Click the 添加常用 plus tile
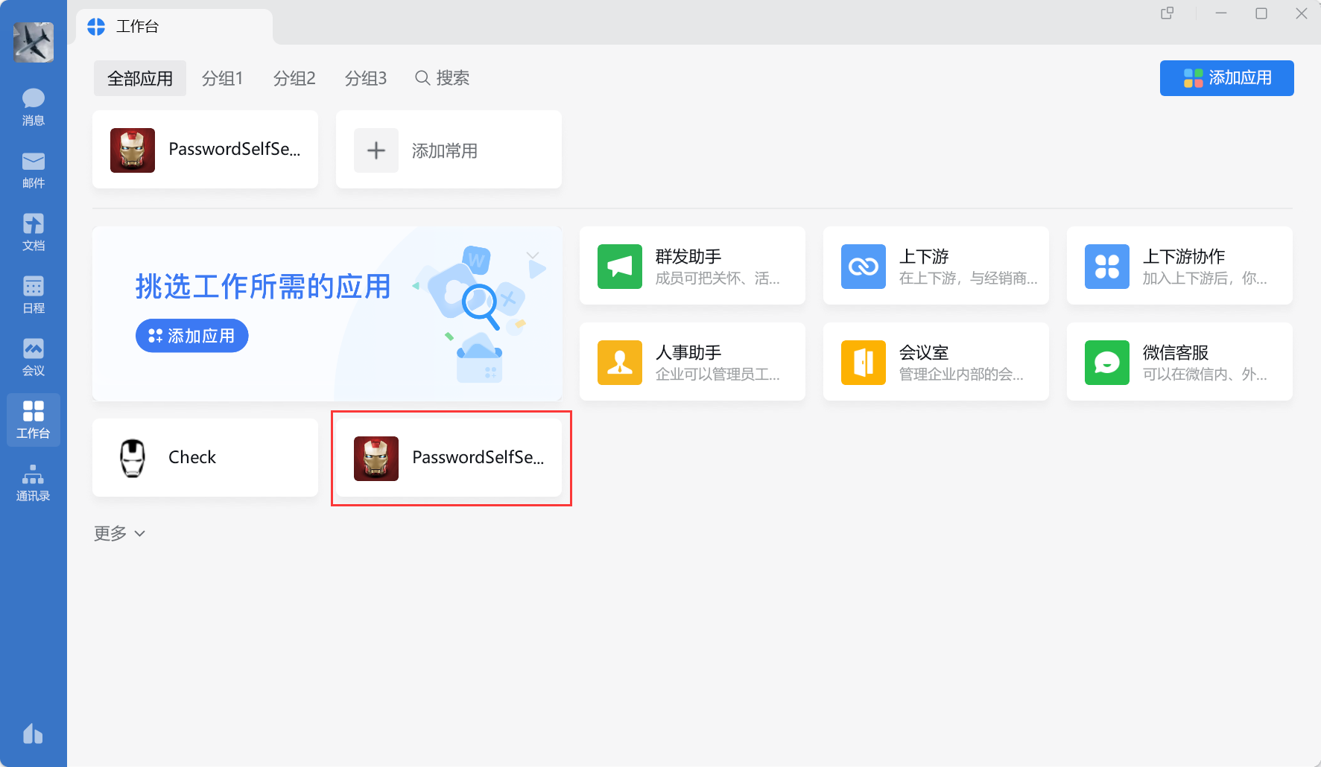The height and width of the screenshot is (767, 1321). [x=448, y=150]
